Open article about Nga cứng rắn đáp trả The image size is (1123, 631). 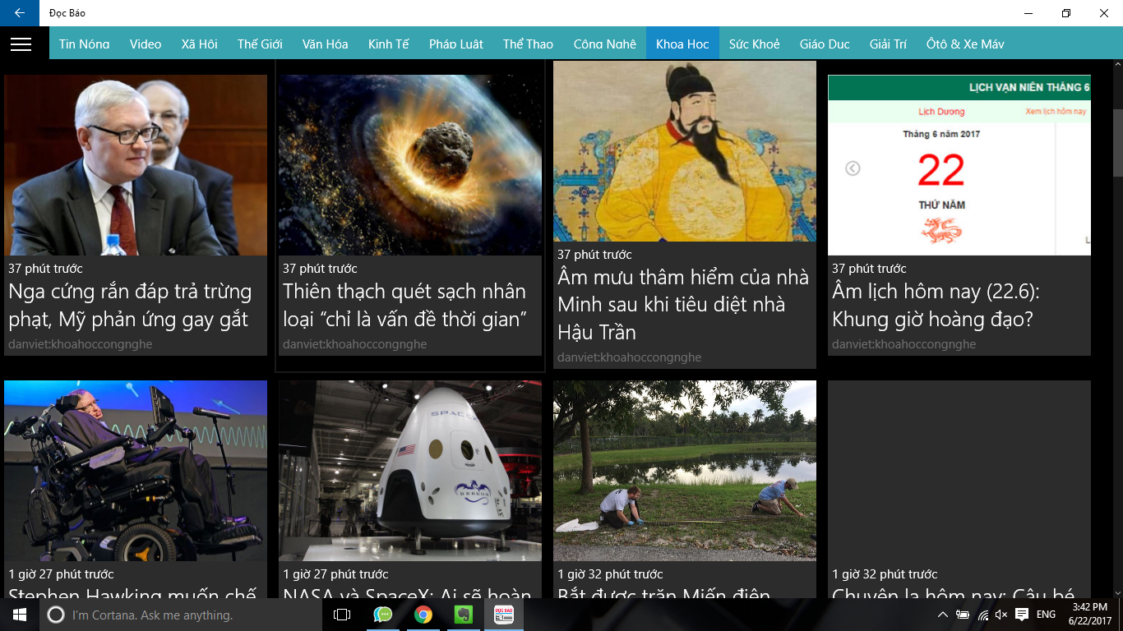point(130,305)
